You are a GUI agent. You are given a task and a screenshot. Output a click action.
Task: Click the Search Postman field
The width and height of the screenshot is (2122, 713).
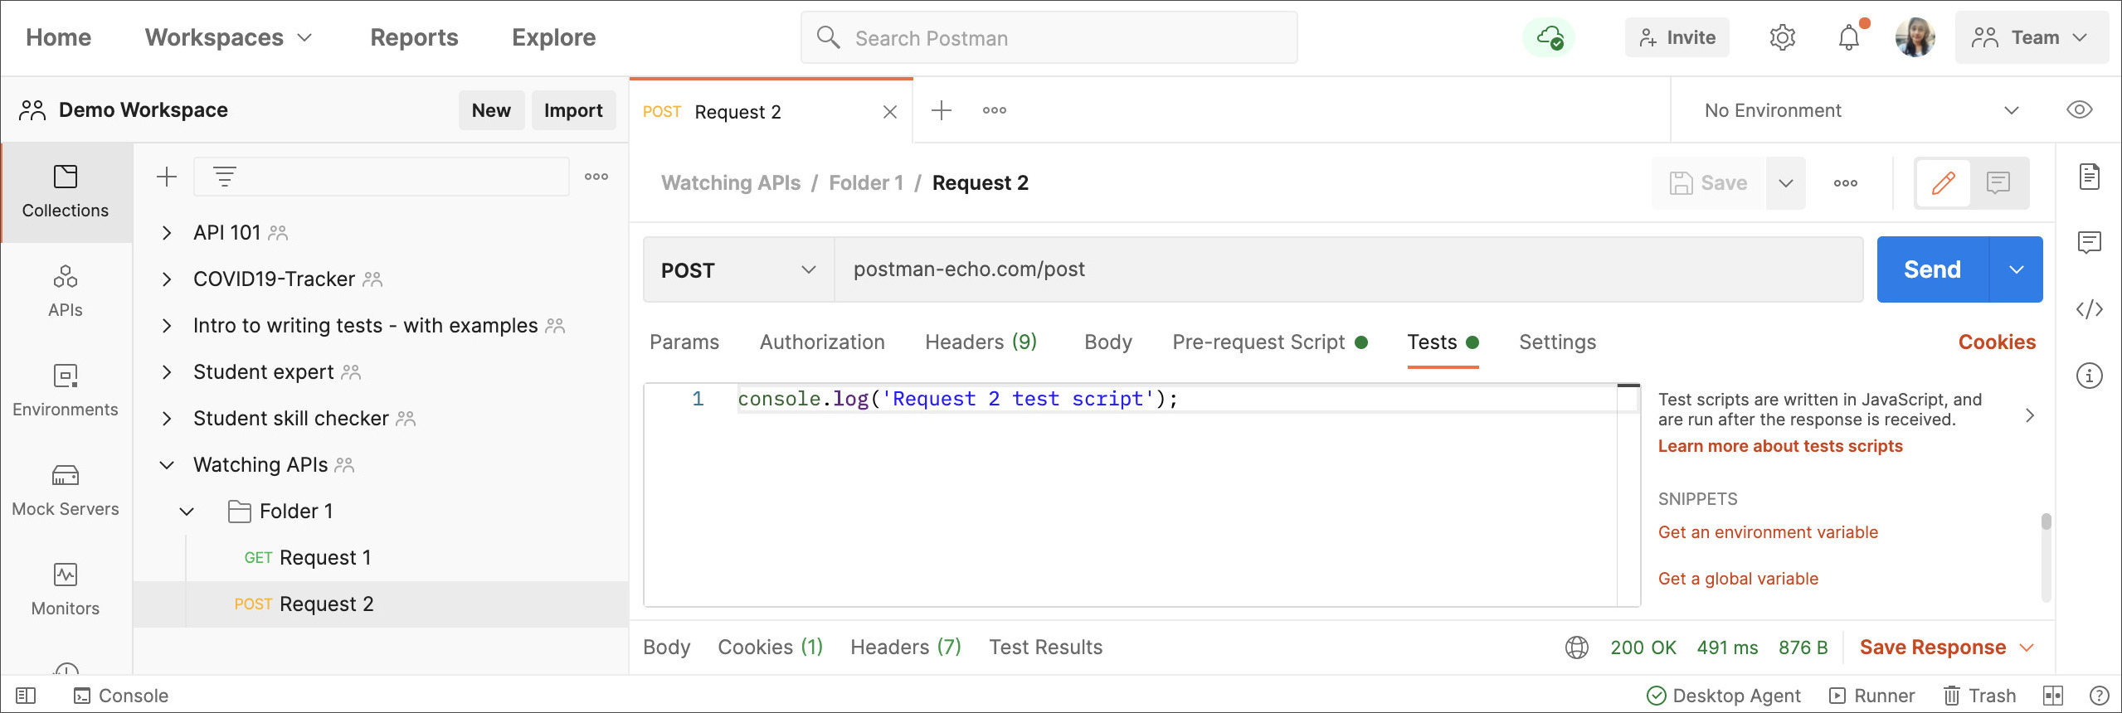pyautogui.click(x=1049, y=38)
